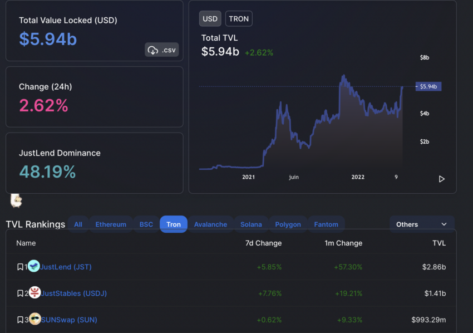
Task: Open the SUNSwap (SUN) protocol link
Action: point(69,320)
